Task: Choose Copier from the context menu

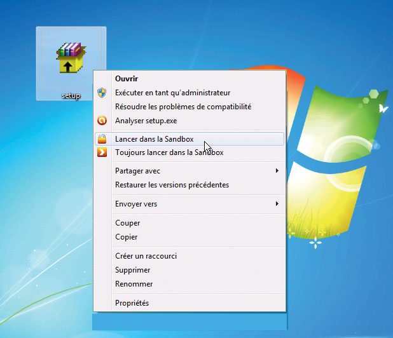Action: [x=127, y=237]
